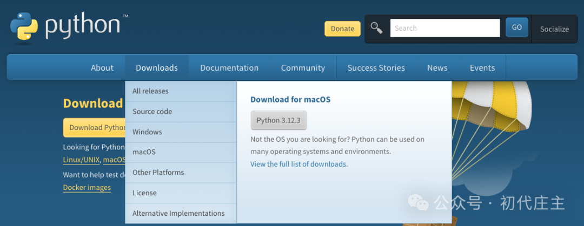
Task: Click the magnifying glass search icon
Action: (x=376, y=28)
